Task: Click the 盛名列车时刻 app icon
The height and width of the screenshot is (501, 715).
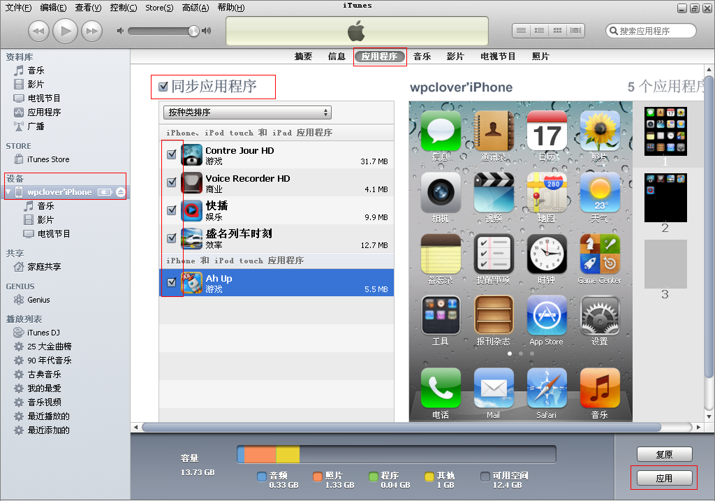Action: point(192,239)
